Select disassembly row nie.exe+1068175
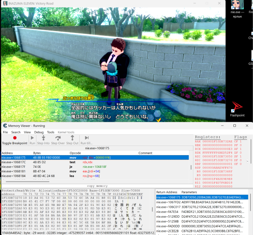 [x=95, y=158]
